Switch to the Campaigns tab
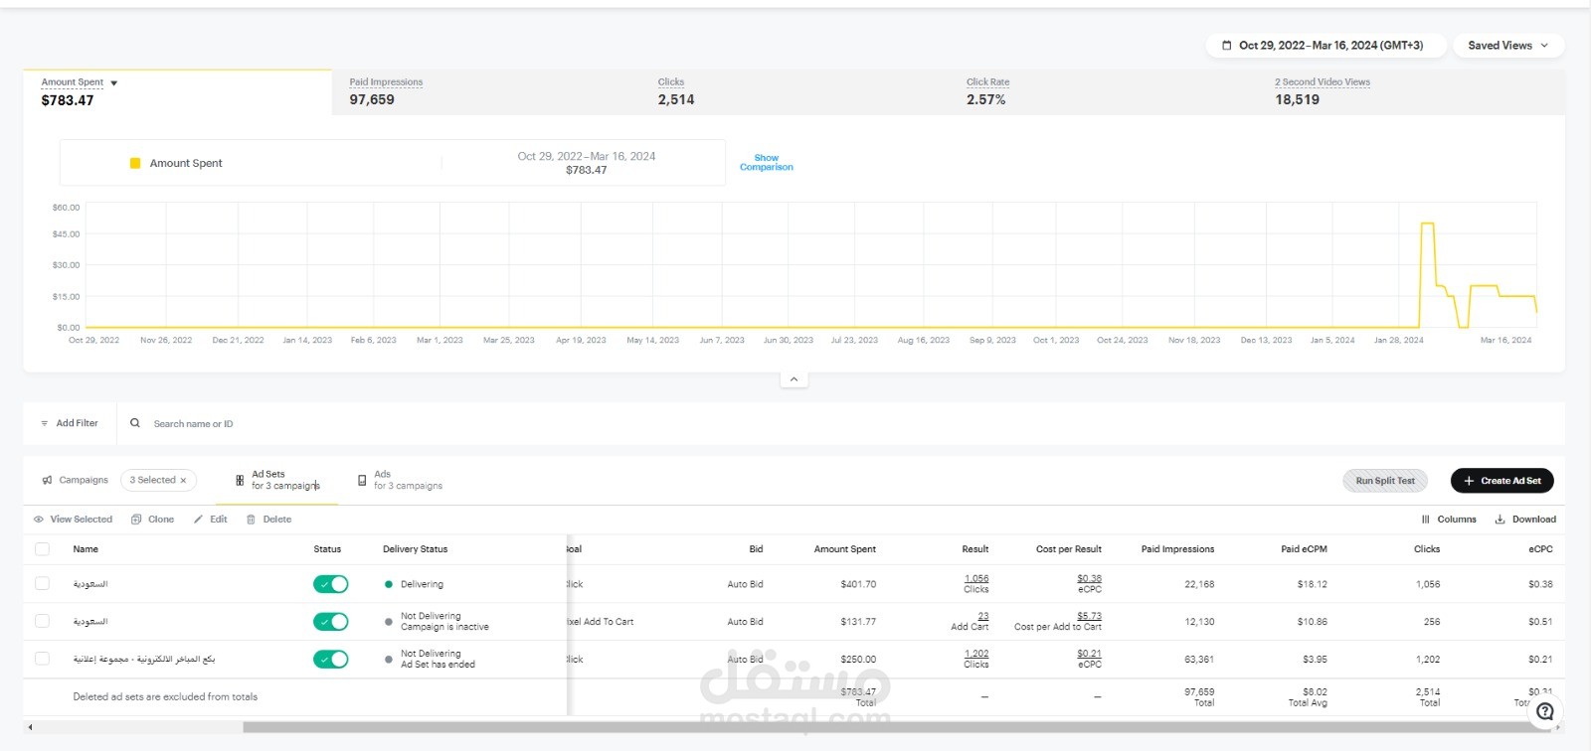Screen dimensions: 1591x751 (x=75, y=480)
